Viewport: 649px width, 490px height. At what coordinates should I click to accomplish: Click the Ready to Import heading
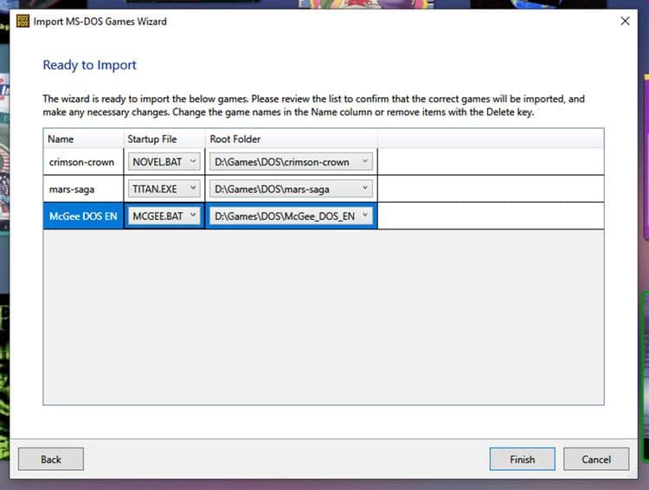tap(89, 65)
